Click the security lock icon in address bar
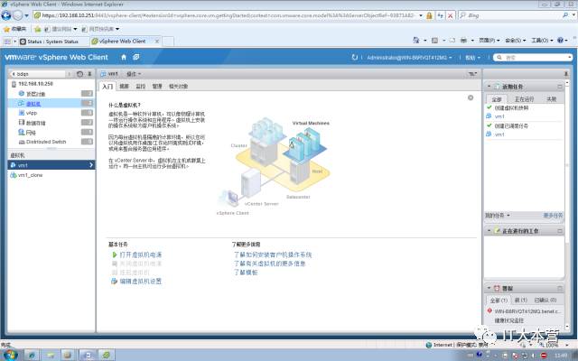This screenshot has width=578, height=361. coord(429,15)
